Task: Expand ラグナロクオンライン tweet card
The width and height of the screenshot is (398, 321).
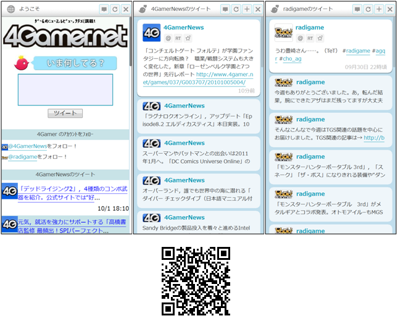Action: click(199, 116)
